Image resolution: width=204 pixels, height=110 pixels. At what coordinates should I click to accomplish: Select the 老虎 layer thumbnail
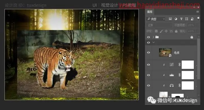pos(165,52)
